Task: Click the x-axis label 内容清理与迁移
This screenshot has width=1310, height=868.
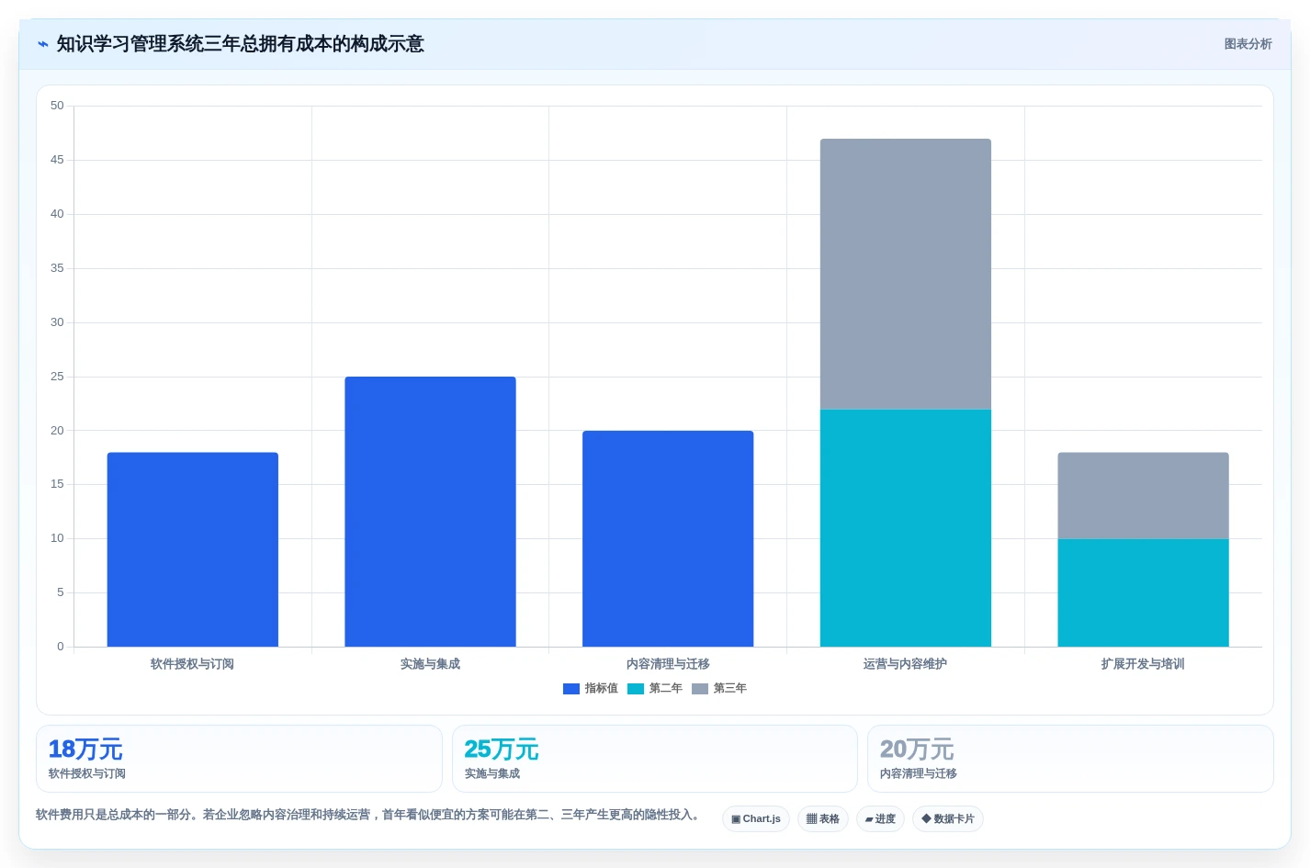Action: click(668, 664)
